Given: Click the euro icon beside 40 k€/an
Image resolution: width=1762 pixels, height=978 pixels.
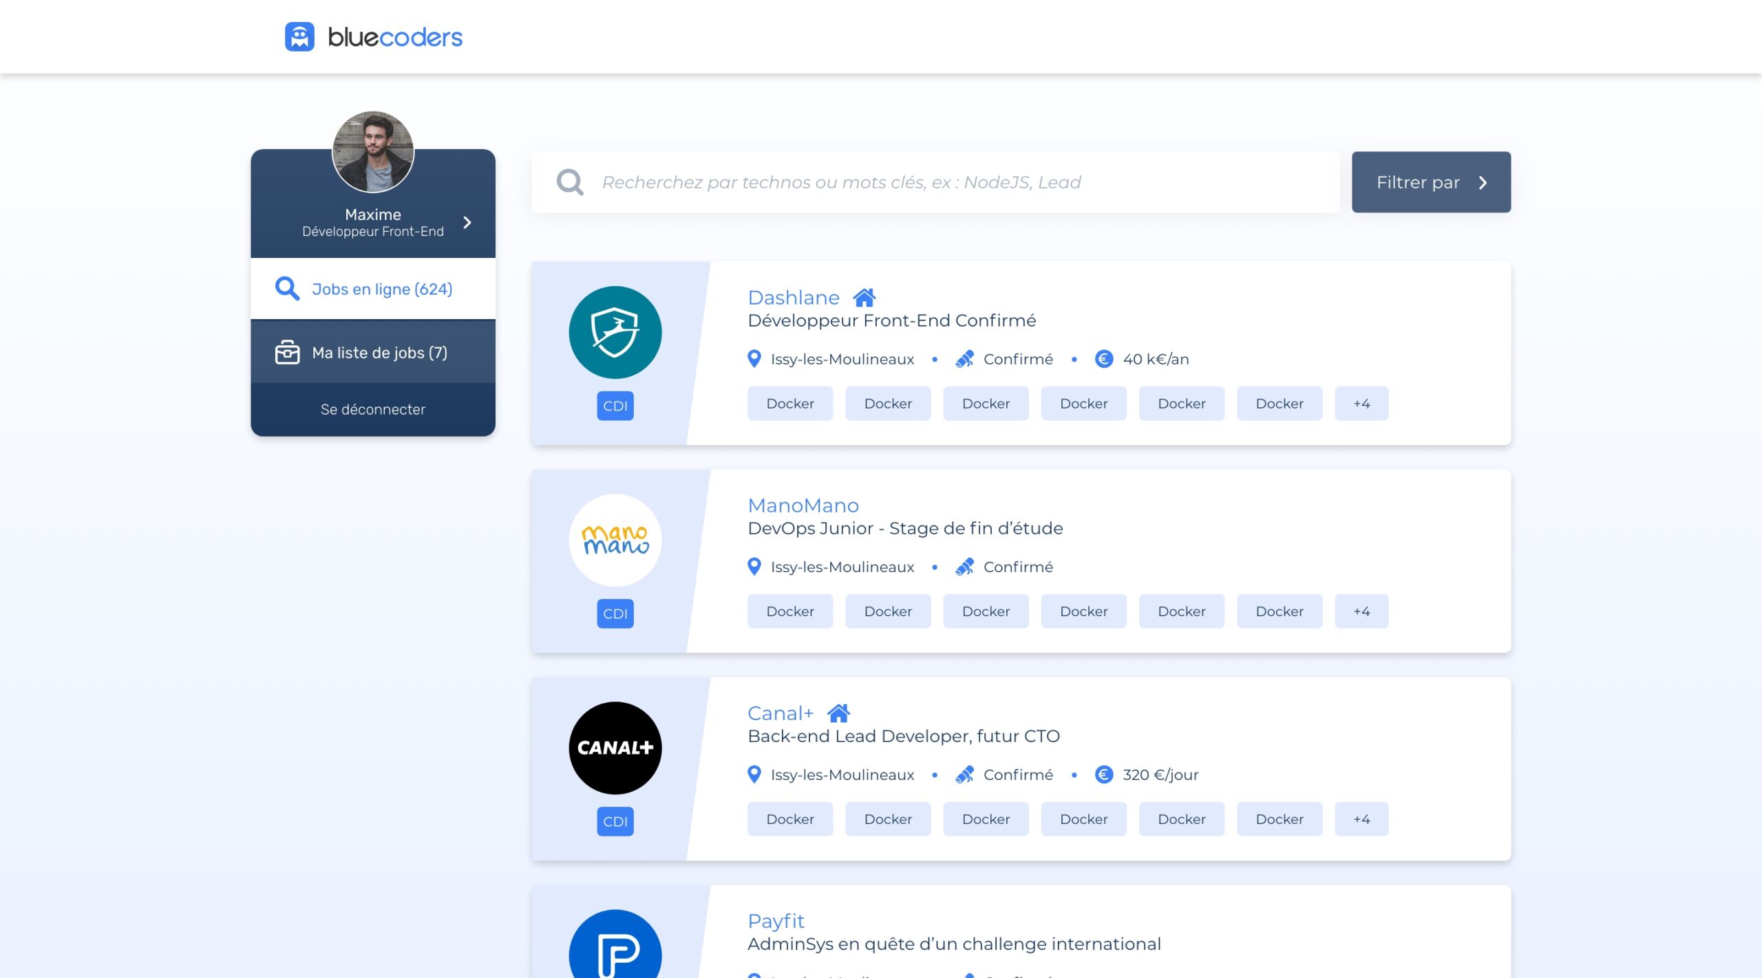Looking at the screenshot, I should click(x=1104, y=359).
